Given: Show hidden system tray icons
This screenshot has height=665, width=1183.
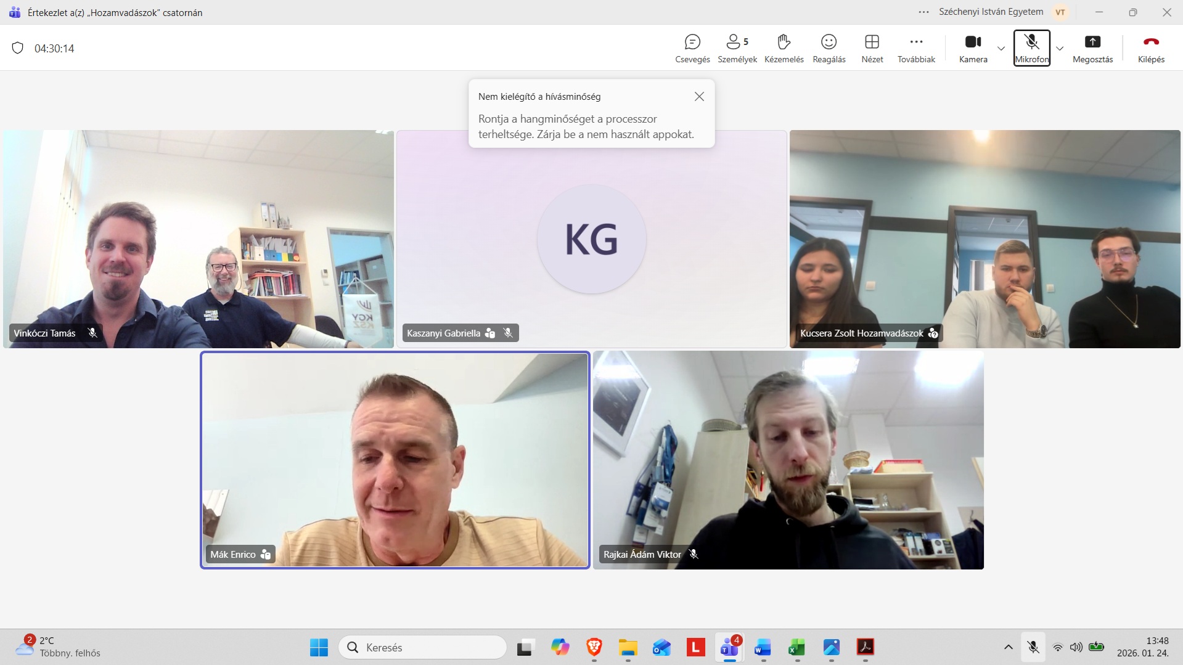Looking at the screenshot, I should (1009, 647).
